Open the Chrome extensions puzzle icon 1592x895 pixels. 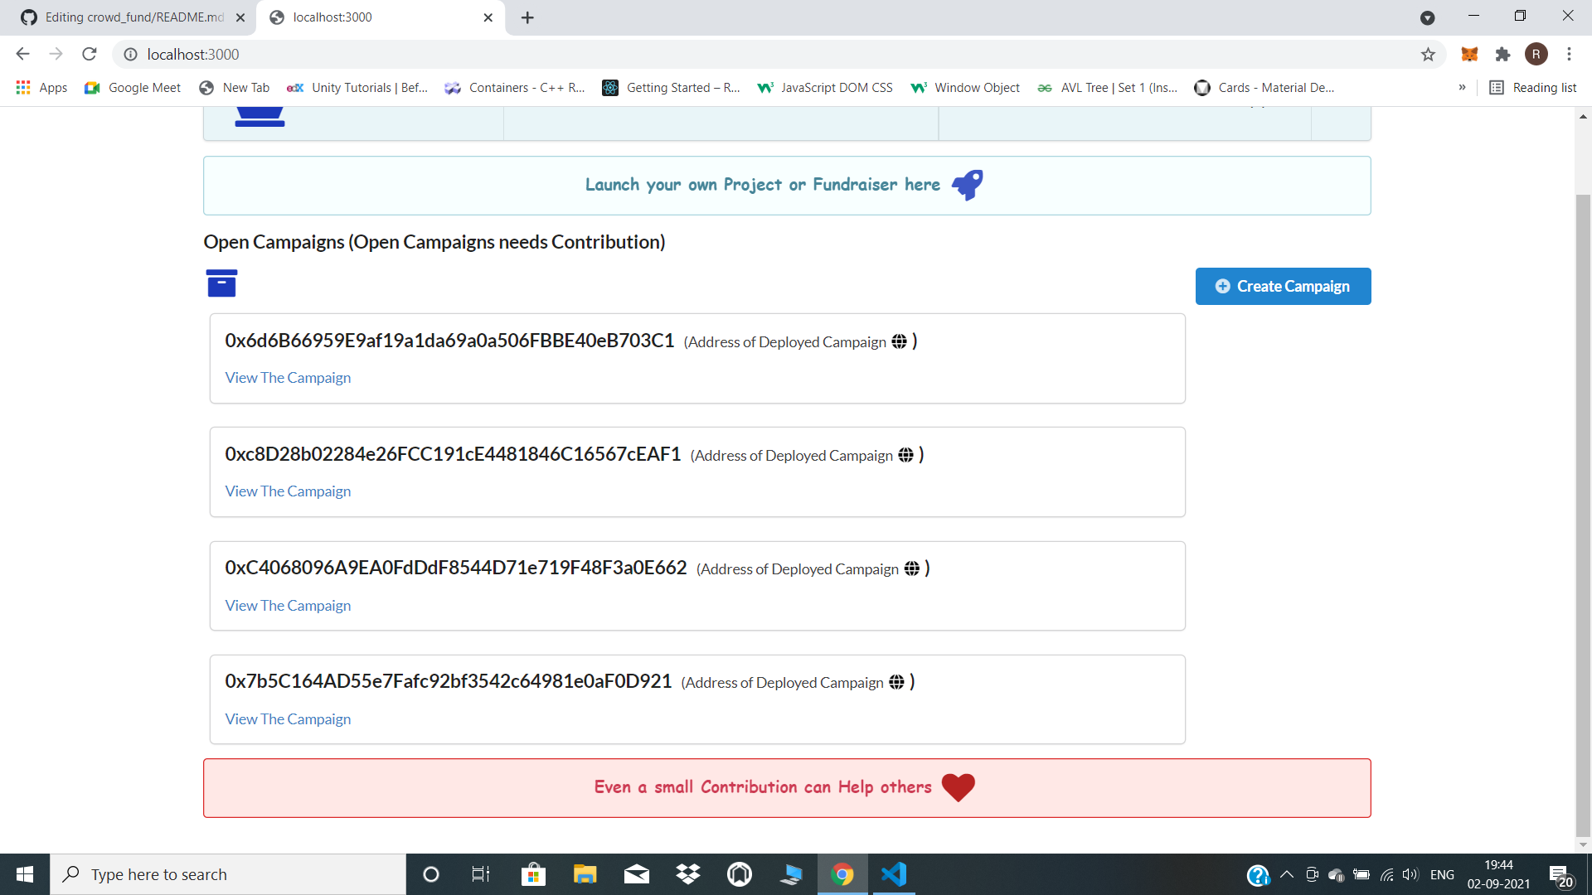coord(1502,55)
